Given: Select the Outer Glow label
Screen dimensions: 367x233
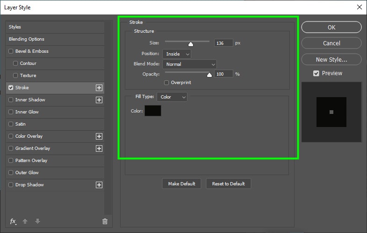Looking at the screenshot, I should [x=27, y=173].
